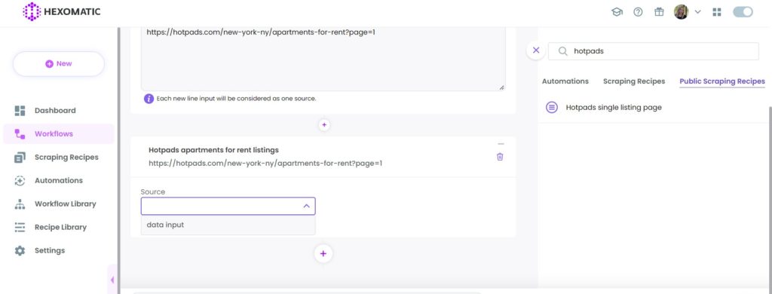Image resolution: width=772 pixels, height=294 pixels.
Task: Open the Source dropdown chevron
Action: (306, 207)
